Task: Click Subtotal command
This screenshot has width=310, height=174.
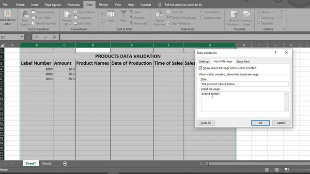Action: click(x=265, y=23)
